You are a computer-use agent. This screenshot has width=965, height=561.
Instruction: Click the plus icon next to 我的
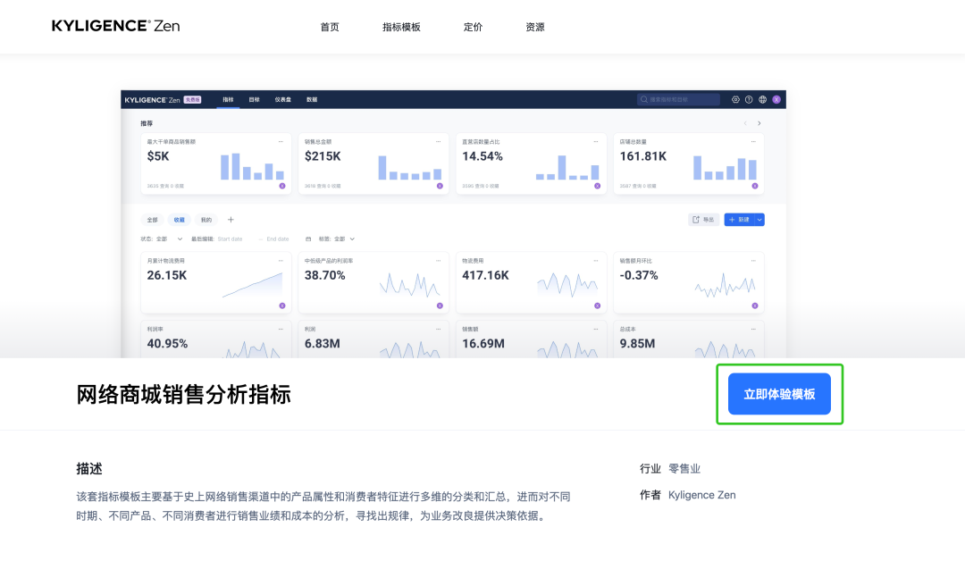click(231, 220)
